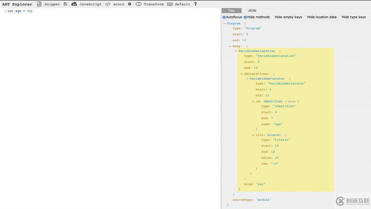Click the acorn parser code brackets icon
Image resolution: width=371 pixels, height=209 pixels.
pyautogui.click(x=108, y=4)
